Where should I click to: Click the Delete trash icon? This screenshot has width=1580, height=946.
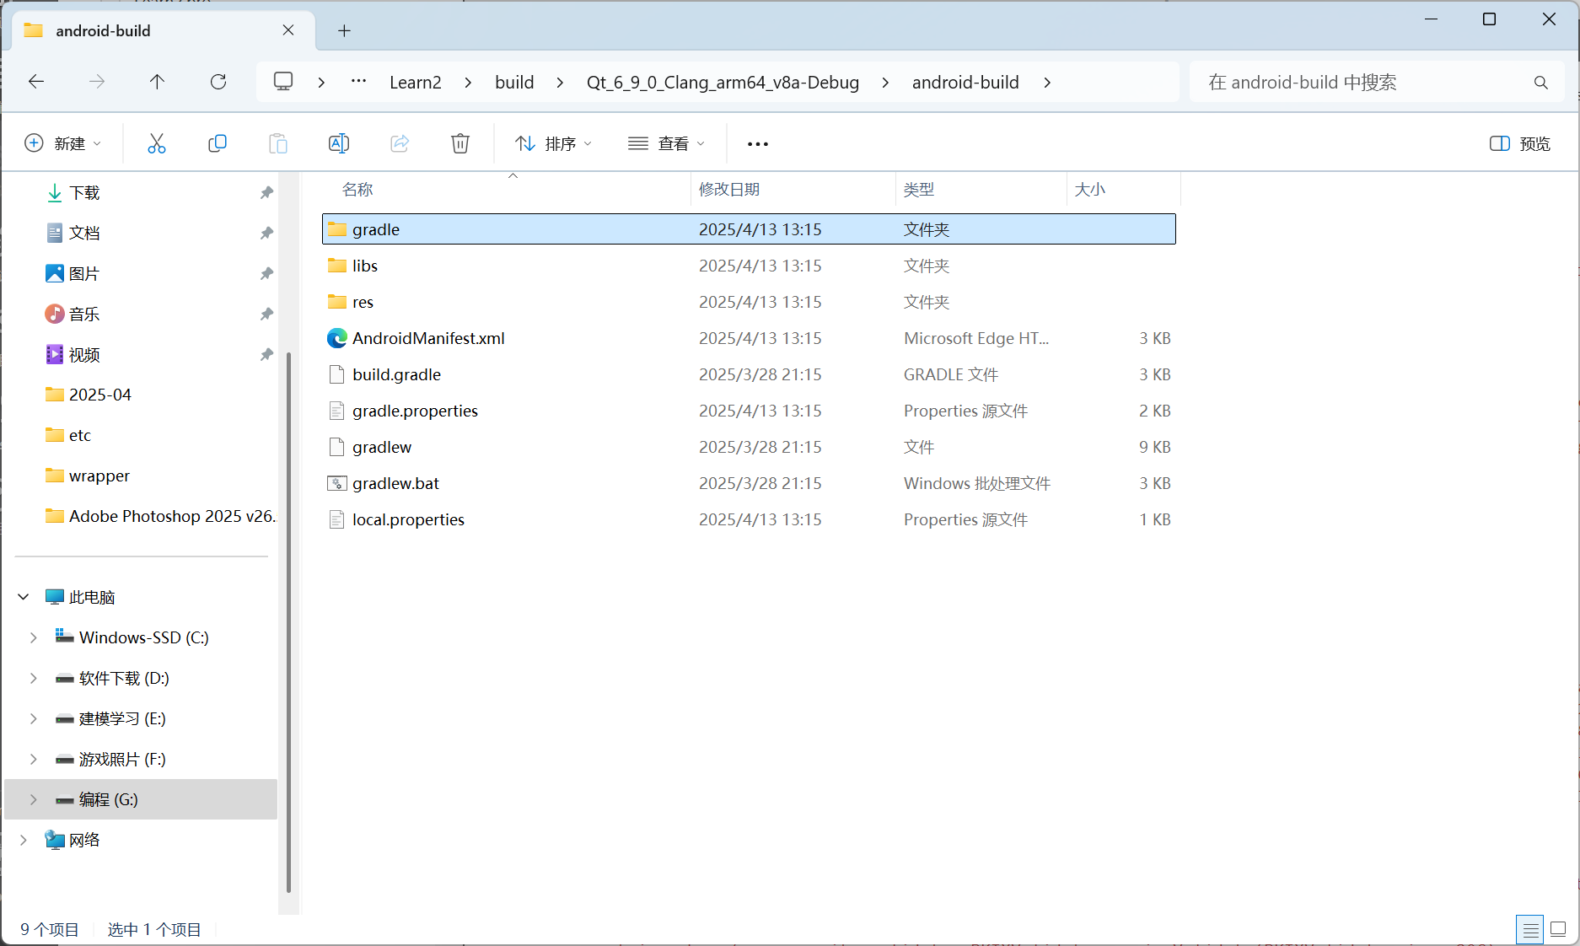pos(460,143)
